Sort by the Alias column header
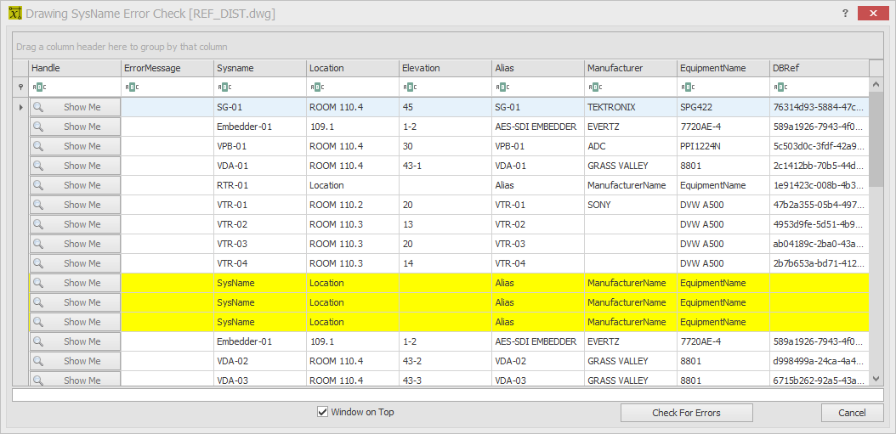 tap(538, 68)
